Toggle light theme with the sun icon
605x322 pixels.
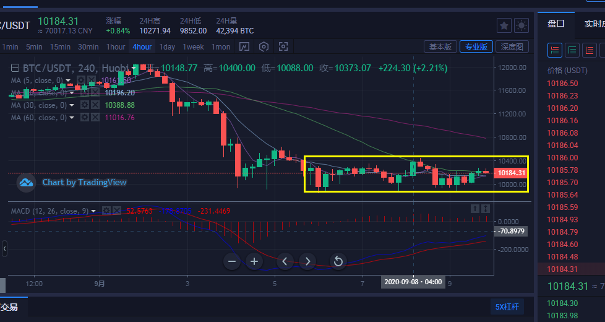521,26
